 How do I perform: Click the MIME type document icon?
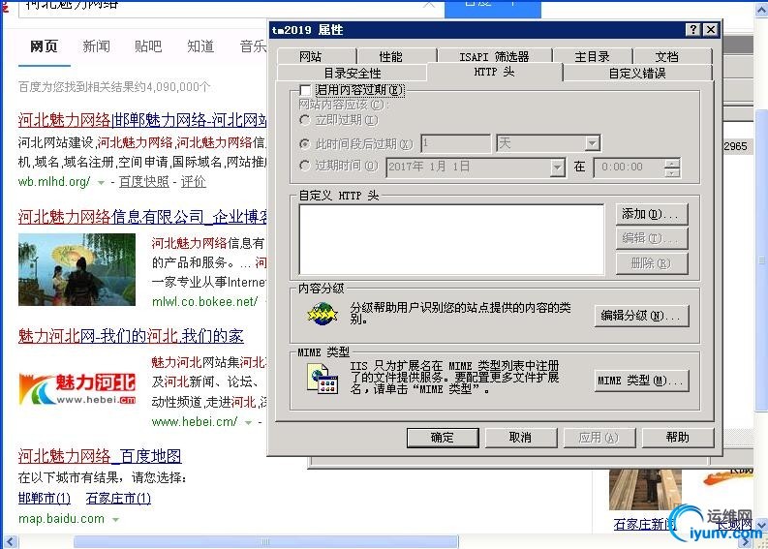tap(323, 380)
